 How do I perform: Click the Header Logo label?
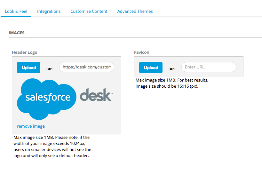click(25, 52)
